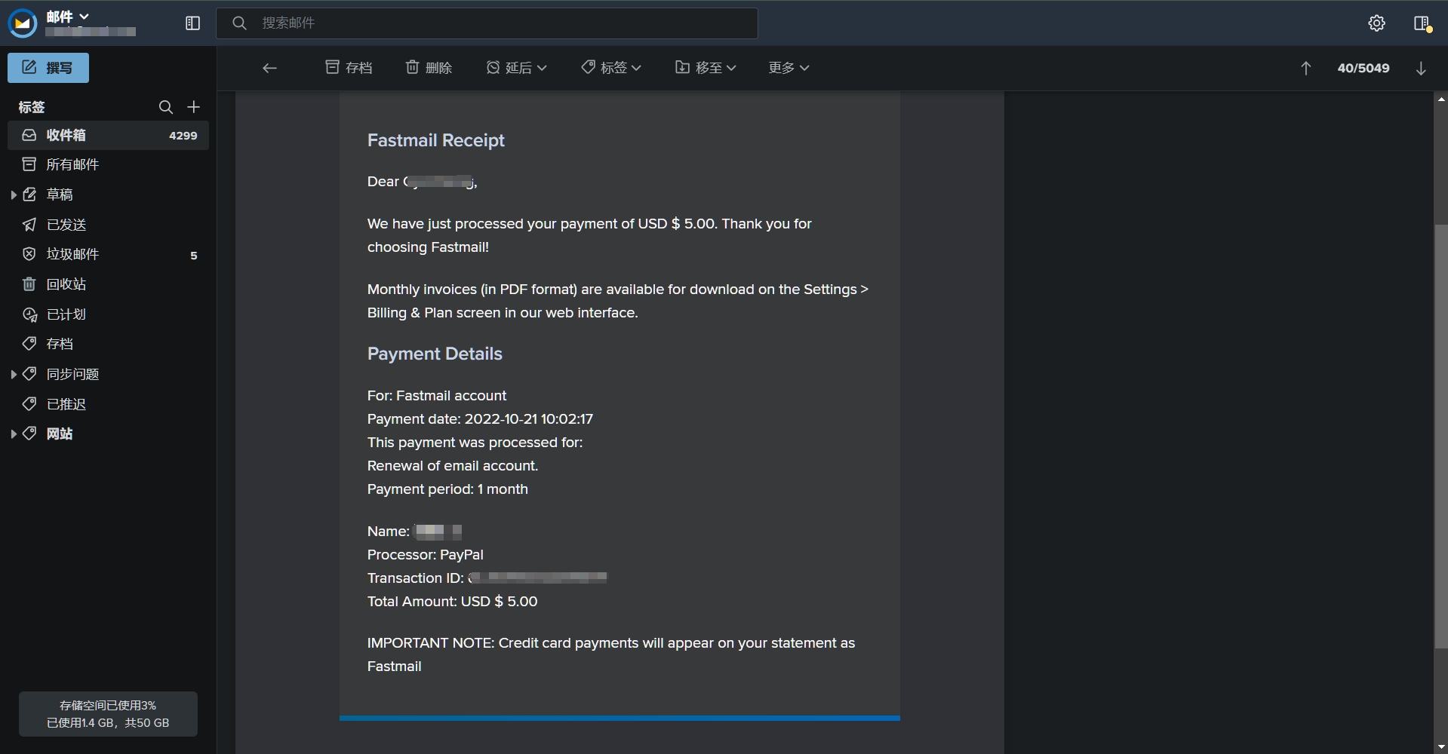
Task: Click the scrollbar up arrow
Action: pyautogui.click(x=1440, y=99)
